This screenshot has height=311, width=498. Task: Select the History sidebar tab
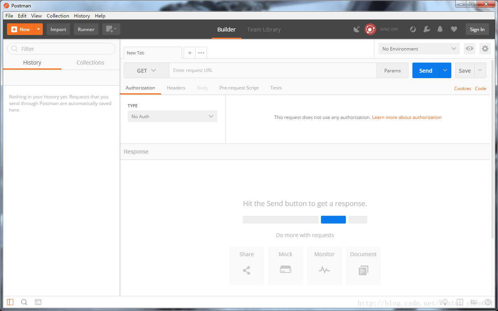click(32, 63)
